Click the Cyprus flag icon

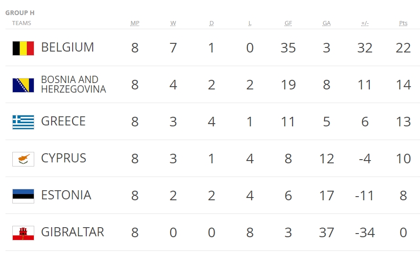(x=23, y=159)
